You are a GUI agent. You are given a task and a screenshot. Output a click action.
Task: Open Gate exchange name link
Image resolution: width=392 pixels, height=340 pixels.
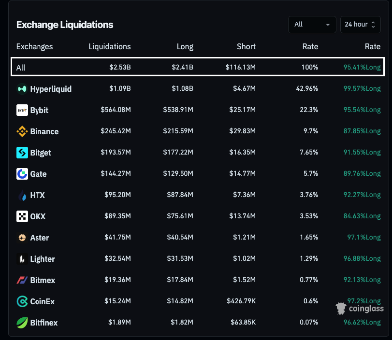click(38, 174)
